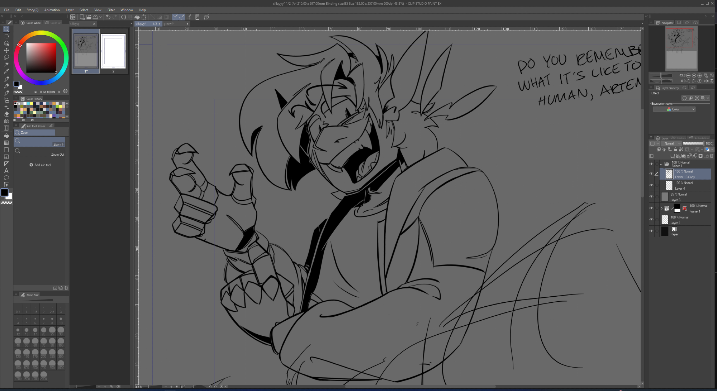Open the Normal blending mode dropdown

tap(671, 143)
